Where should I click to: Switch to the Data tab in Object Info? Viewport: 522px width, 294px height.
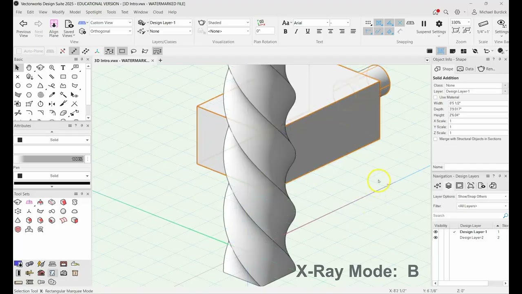(465, 69)
